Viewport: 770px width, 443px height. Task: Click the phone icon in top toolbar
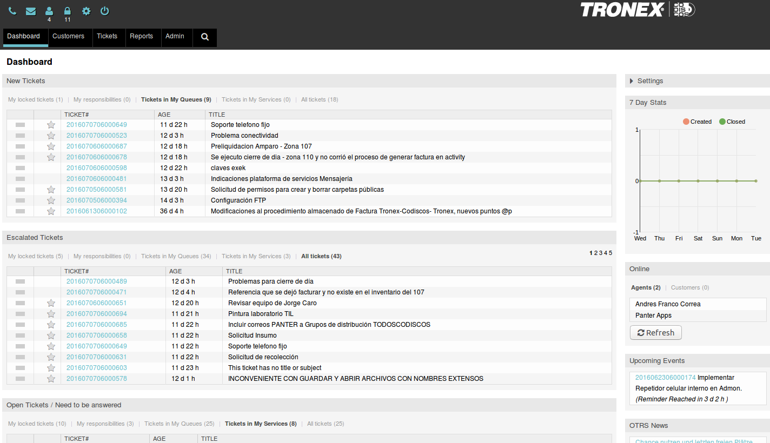pyautogui.click(x=12, y=11)
